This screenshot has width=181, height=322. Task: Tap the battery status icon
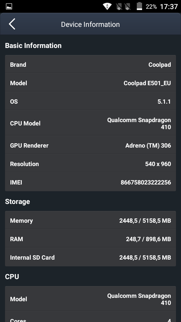pos(139,6)
